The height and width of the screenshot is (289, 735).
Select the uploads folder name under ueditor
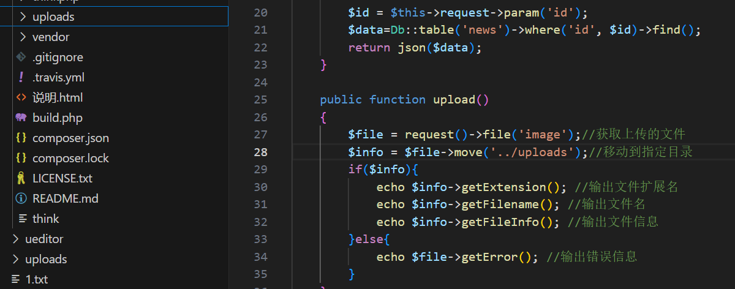46,260
